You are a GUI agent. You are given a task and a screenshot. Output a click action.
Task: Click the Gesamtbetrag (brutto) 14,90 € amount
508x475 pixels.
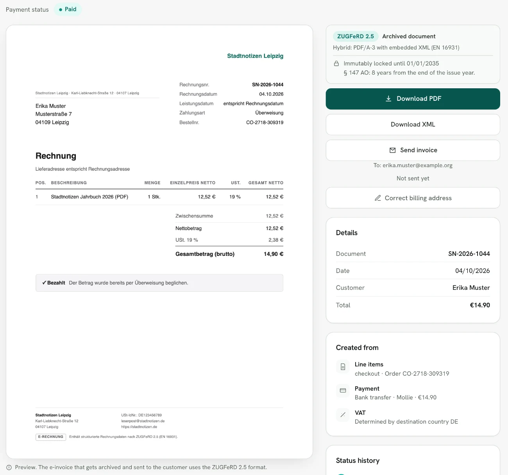pos(274,254)
